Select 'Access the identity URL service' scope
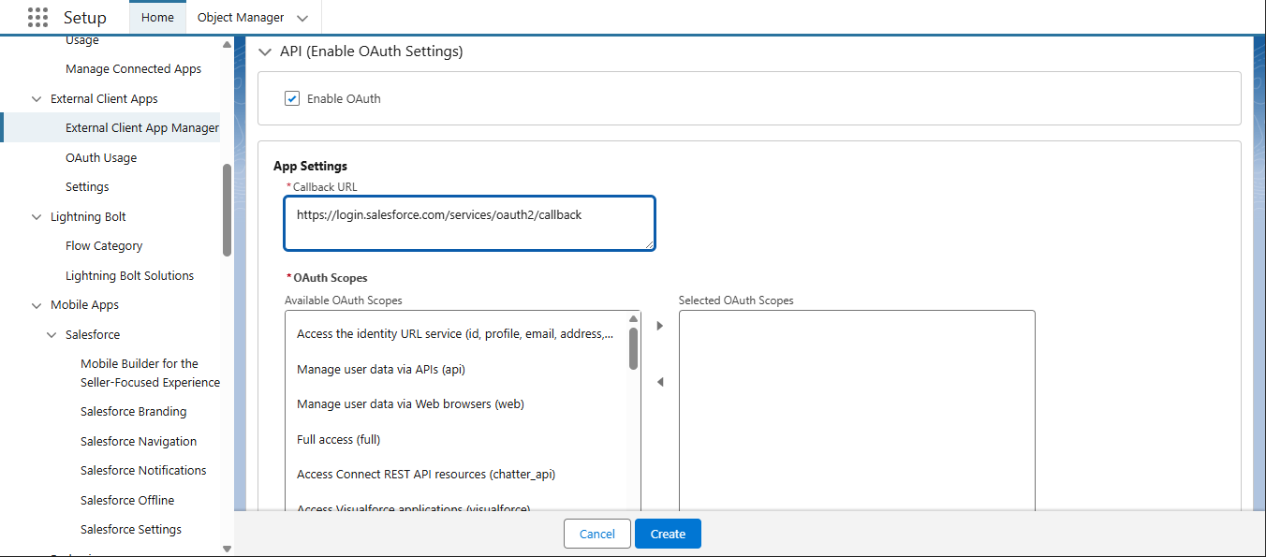1266x557 pixels. click(x=456, y=334)
